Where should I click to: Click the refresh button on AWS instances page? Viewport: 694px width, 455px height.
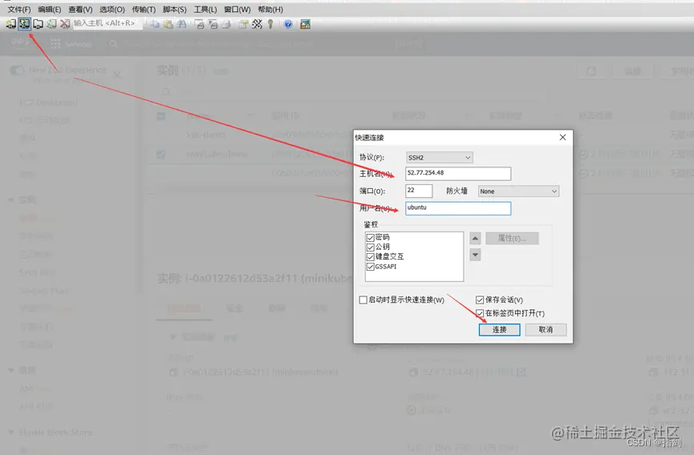coord(591,71)
